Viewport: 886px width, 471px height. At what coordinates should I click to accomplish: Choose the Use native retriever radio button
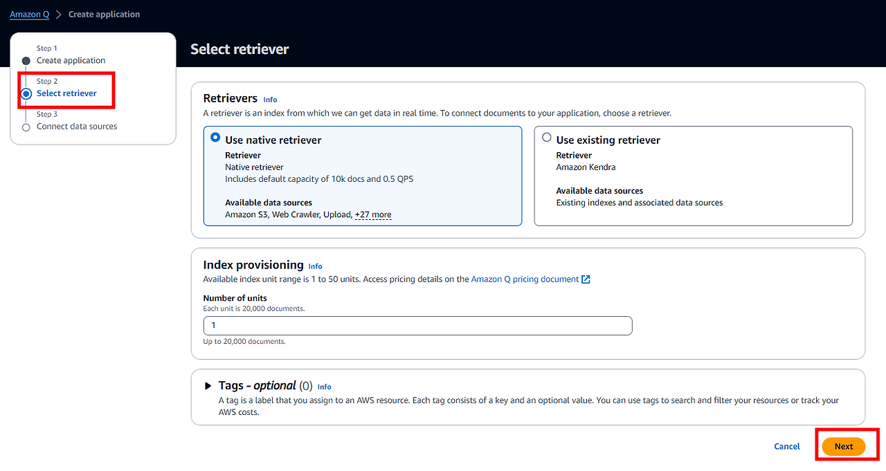click(215, 138)
